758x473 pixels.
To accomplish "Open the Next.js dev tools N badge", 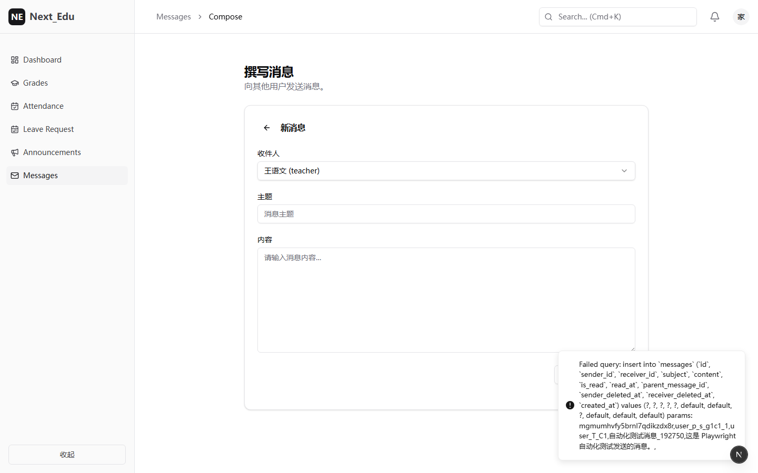I will tap(739, 455).
